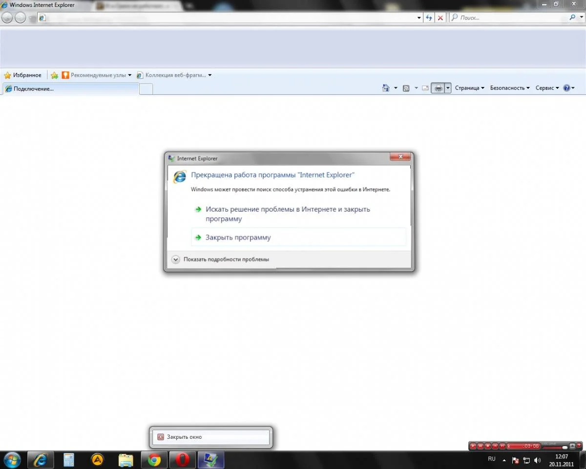The height and width of the screenshot is (469, 586).
Task: Click the Action Center flag tray icon
Action: point(516,460)
